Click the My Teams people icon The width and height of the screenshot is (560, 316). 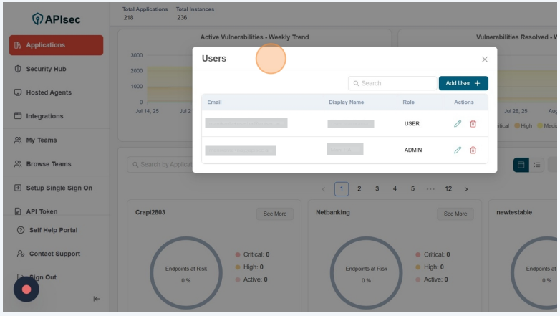pyautogui.click(x=17, y=140)
